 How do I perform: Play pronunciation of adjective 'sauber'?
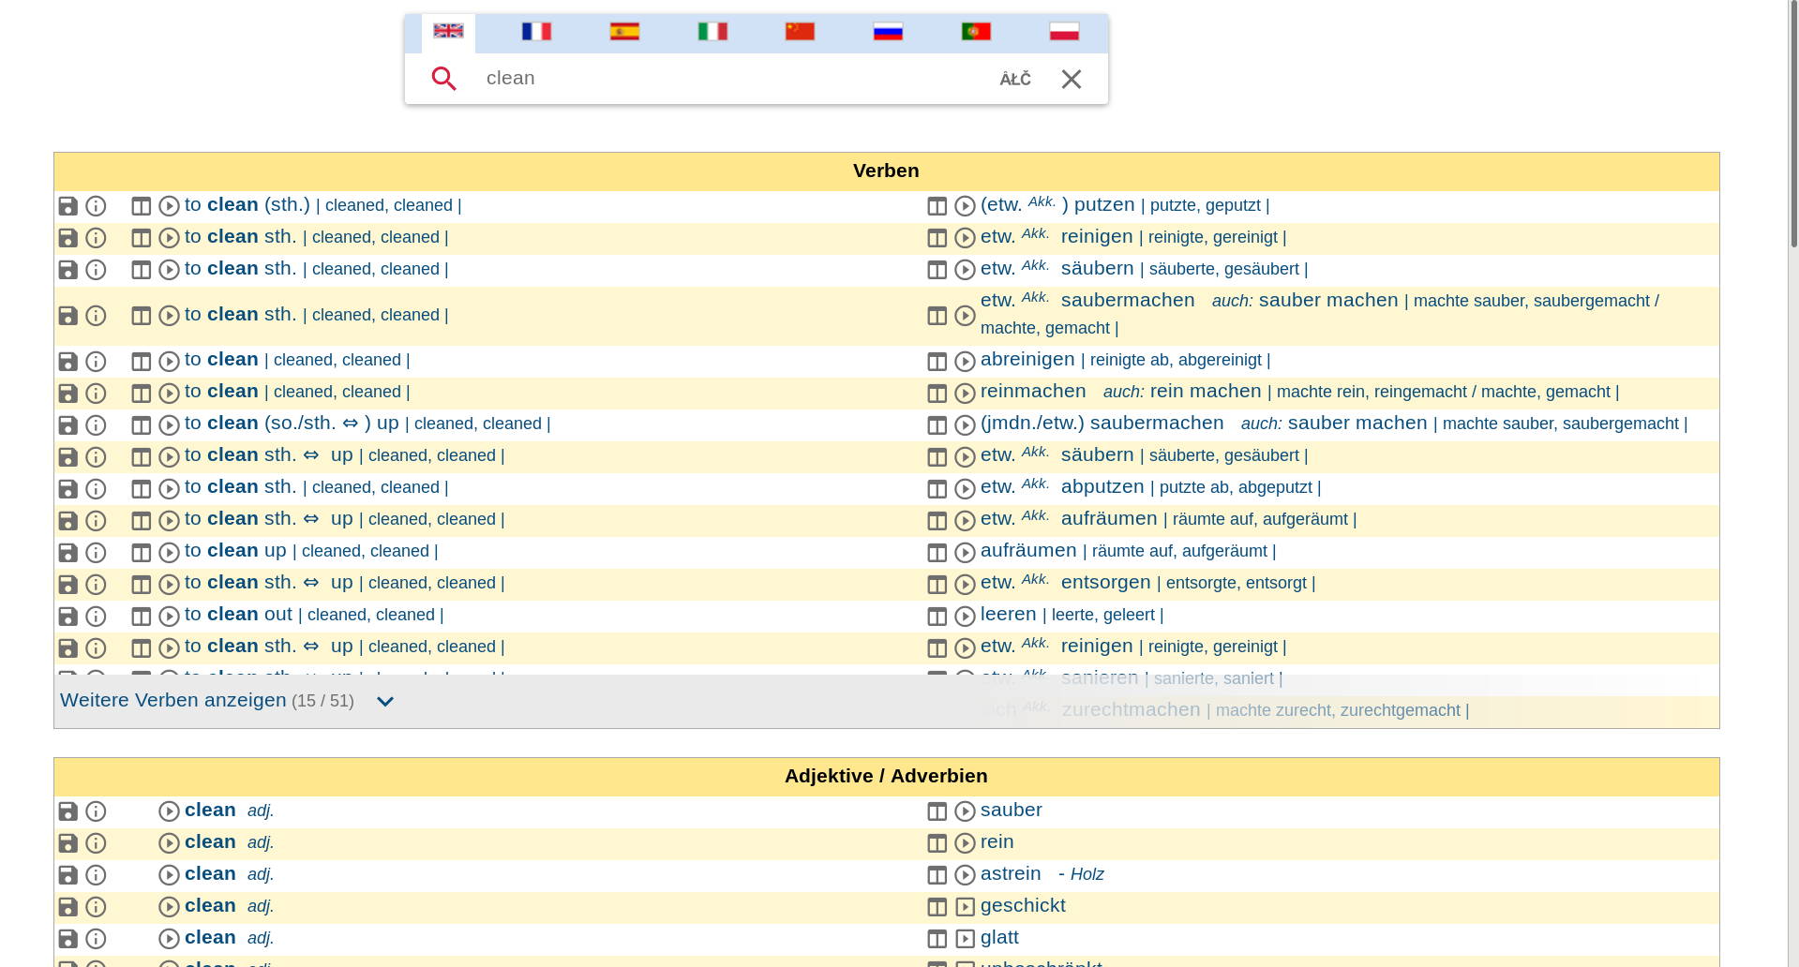(x=965, y=811)
